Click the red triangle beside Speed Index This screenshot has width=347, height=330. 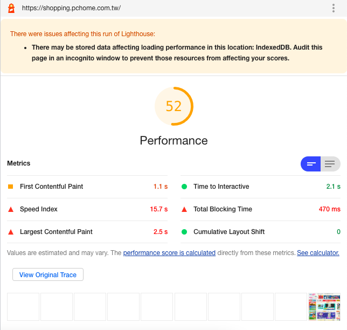click(x=11, y=209)
